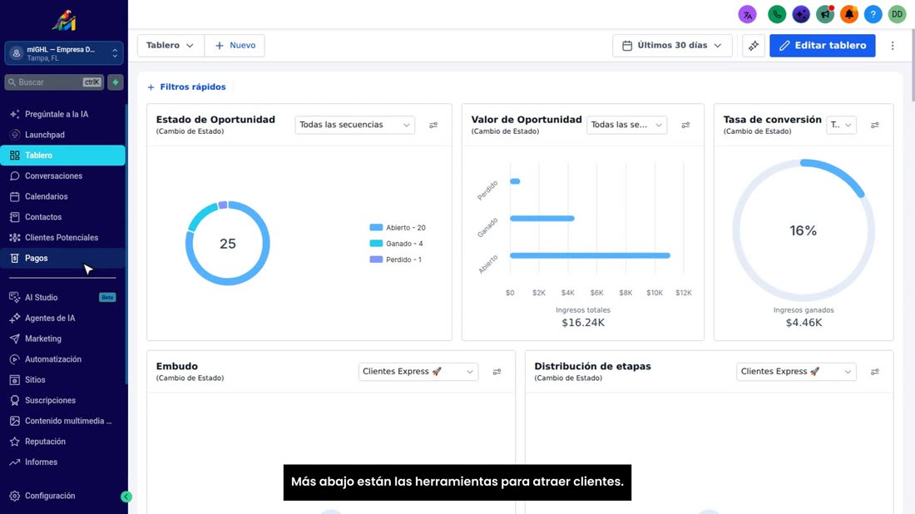The image size is (915, 514).
Task: Open Calendarios from the sidebar
Action: tap(63, 196)
